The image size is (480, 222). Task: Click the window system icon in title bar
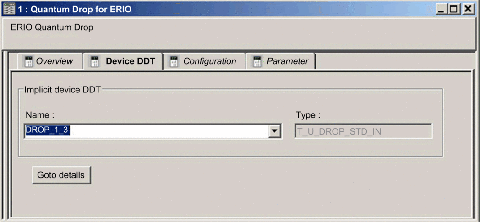click(9, 9)
